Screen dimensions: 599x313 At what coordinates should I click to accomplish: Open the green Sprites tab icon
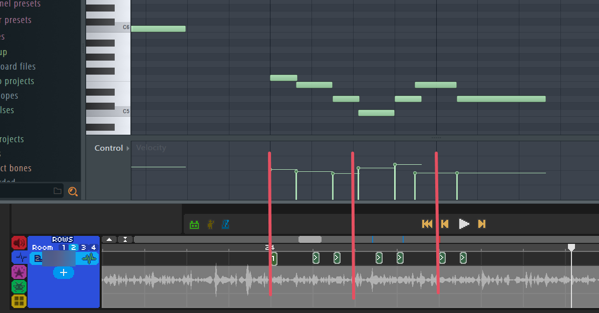pos(19,286)
